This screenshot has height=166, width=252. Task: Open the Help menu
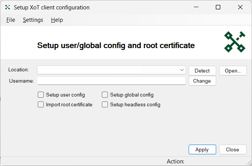click(57, 20)
